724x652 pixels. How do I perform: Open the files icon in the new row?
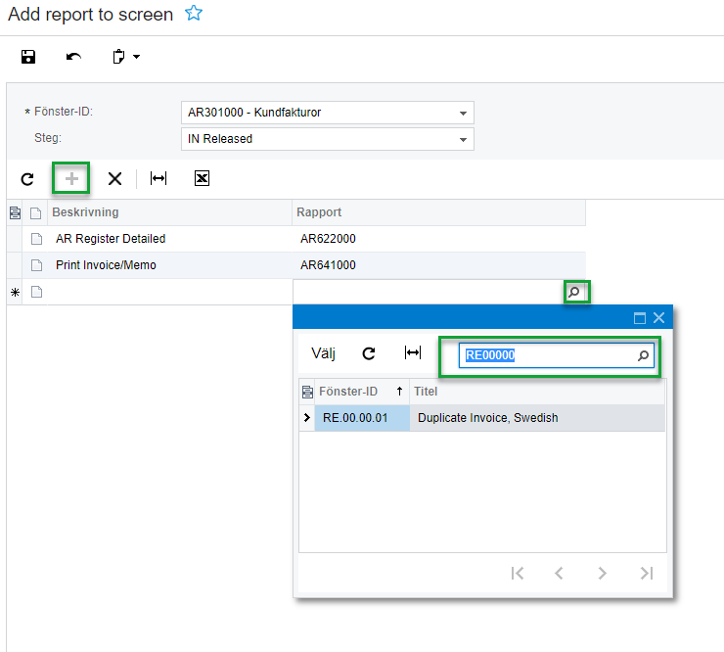coord(36,292)
